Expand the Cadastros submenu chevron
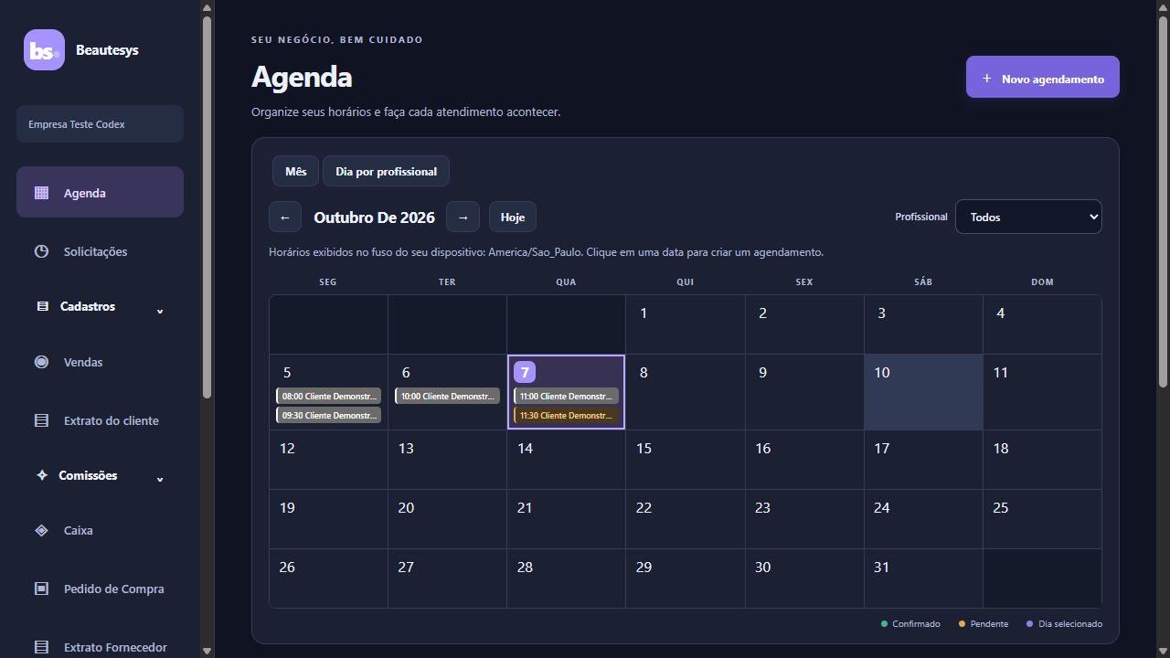The width and height of the screenshot is (1170, 658). (160, 311)
